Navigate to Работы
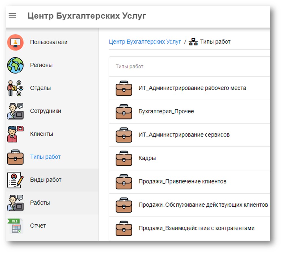The image size is (282, 253). click(x=52, y=203)
